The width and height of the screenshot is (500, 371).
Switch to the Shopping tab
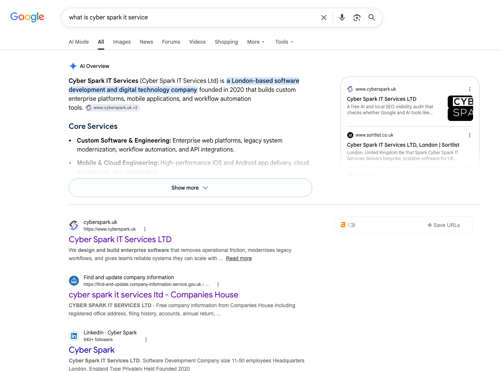coord(226,42)
